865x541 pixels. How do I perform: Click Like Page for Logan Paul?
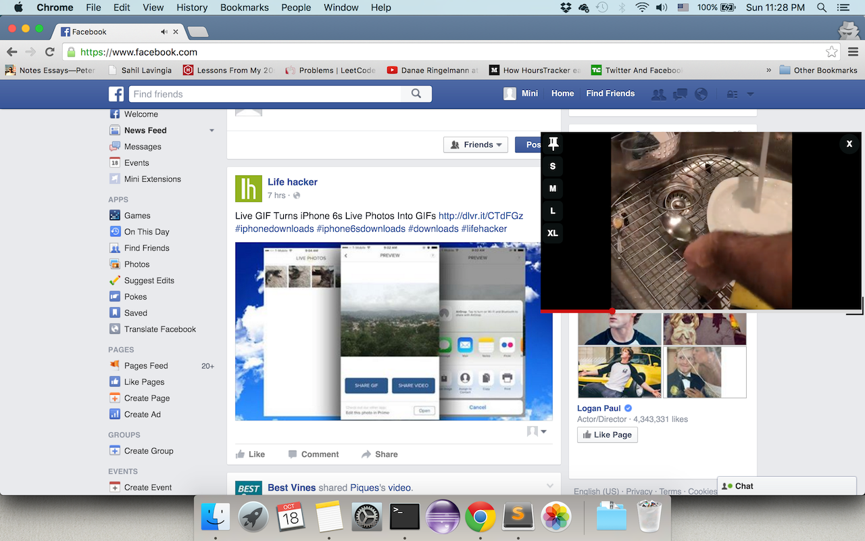point(608,435)
